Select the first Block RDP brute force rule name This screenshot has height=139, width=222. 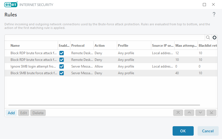coord(34,53)
